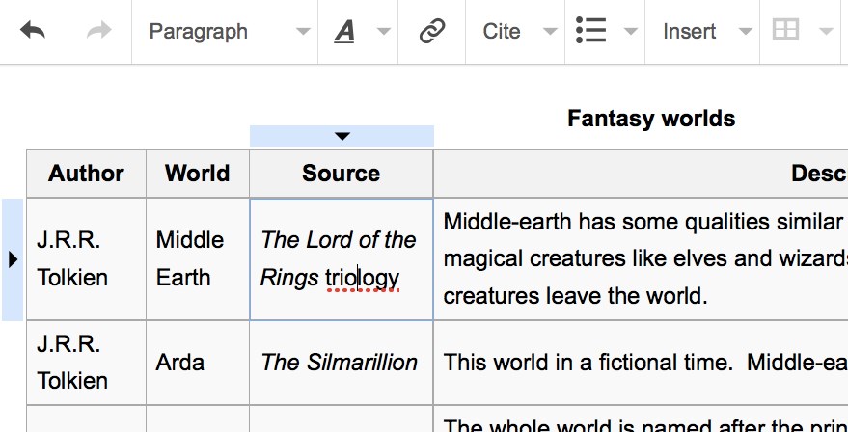Click J.R.R. Tolkien cell in Middle Earth row

[86, 259]
